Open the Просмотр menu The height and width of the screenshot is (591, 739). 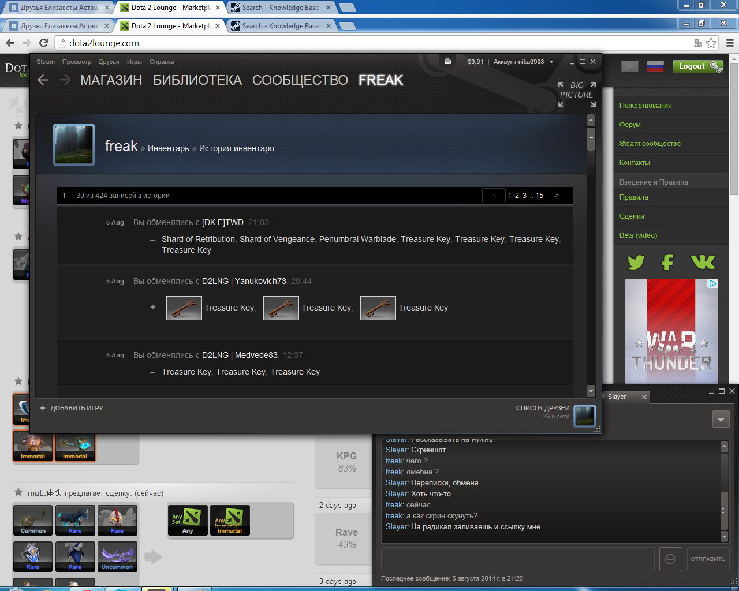tap(77, 62)
